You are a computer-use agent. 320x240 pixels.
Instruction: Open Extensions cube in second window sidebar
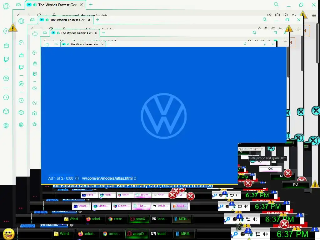[21, 112]
